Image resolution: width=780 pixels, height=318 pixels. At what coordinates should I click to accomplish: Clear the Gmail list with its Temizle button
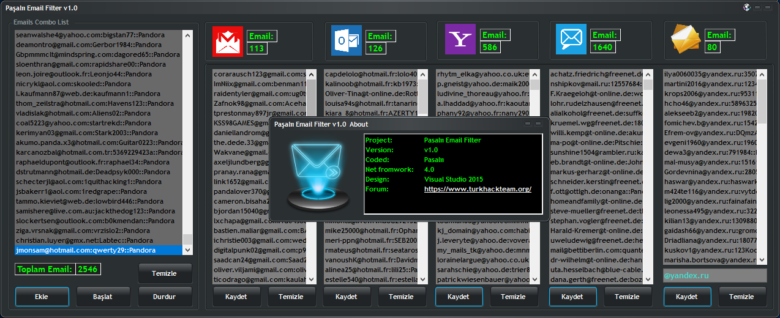coord(291,297)
